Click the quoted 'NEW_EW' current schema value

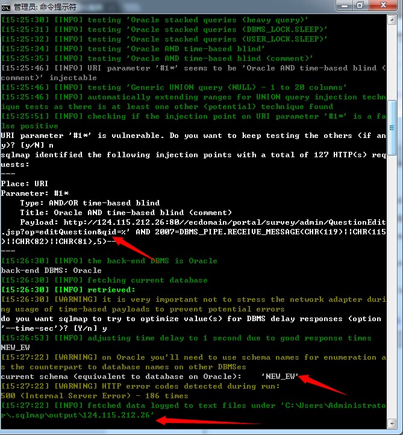[280, 377]
